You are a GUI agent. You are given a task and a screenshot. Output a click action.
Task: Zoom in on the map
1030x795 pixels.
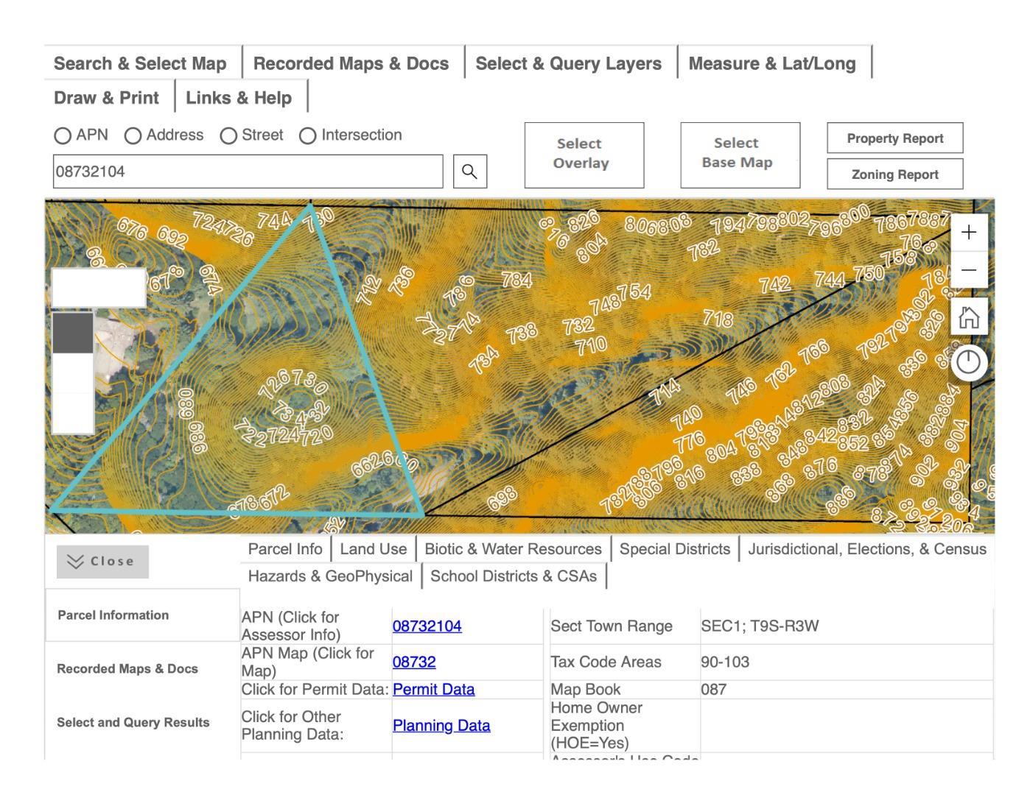coord(968,233)
